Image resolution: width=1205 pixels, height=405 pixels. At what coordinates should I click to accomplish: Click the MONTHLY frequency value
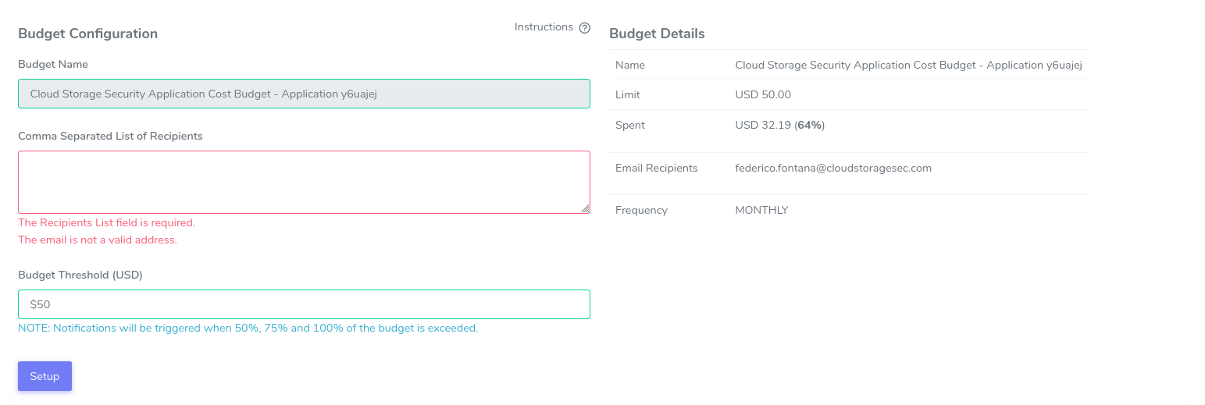(x=761, y=210)
